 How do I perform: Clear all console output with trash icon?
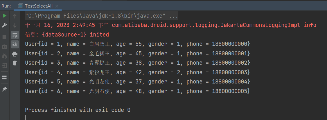[15, 63]
